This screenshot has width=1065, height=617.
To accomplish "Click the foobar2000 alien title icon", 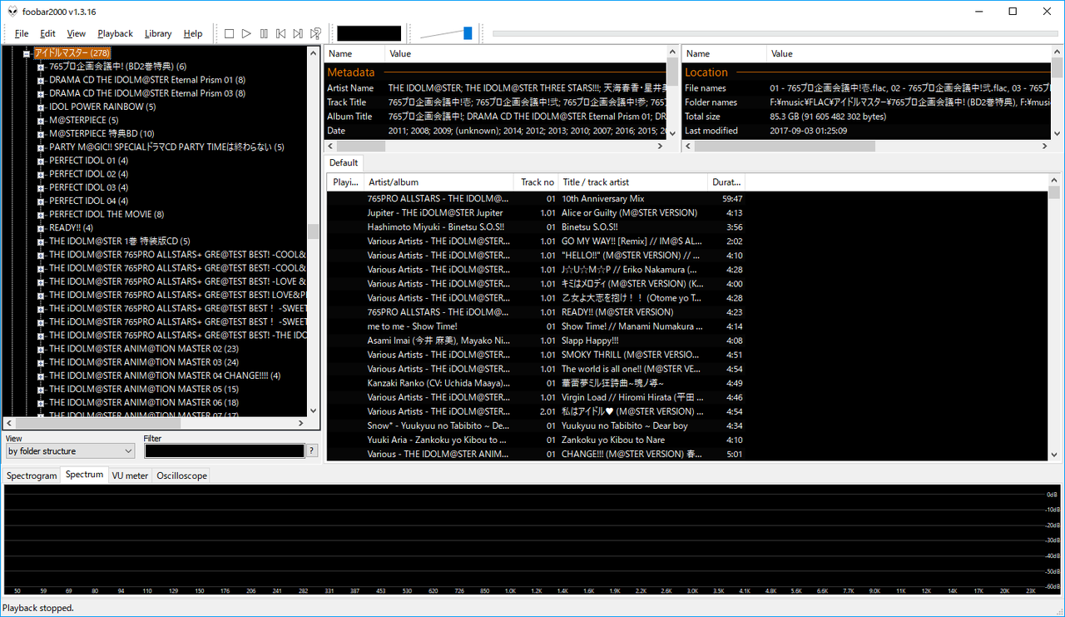I will click(x=12, y=11).
